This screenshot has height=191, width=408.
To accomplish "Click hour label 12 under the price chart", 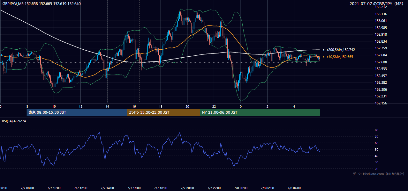I will tap(81, 106).
